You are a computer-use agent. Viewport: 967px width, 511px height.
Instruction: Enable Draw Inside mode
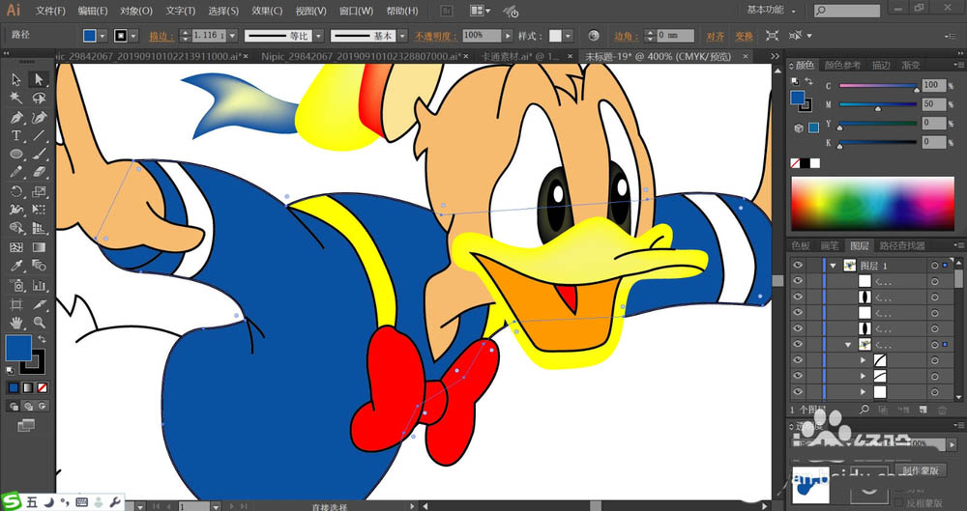click(x=42, y=407)
